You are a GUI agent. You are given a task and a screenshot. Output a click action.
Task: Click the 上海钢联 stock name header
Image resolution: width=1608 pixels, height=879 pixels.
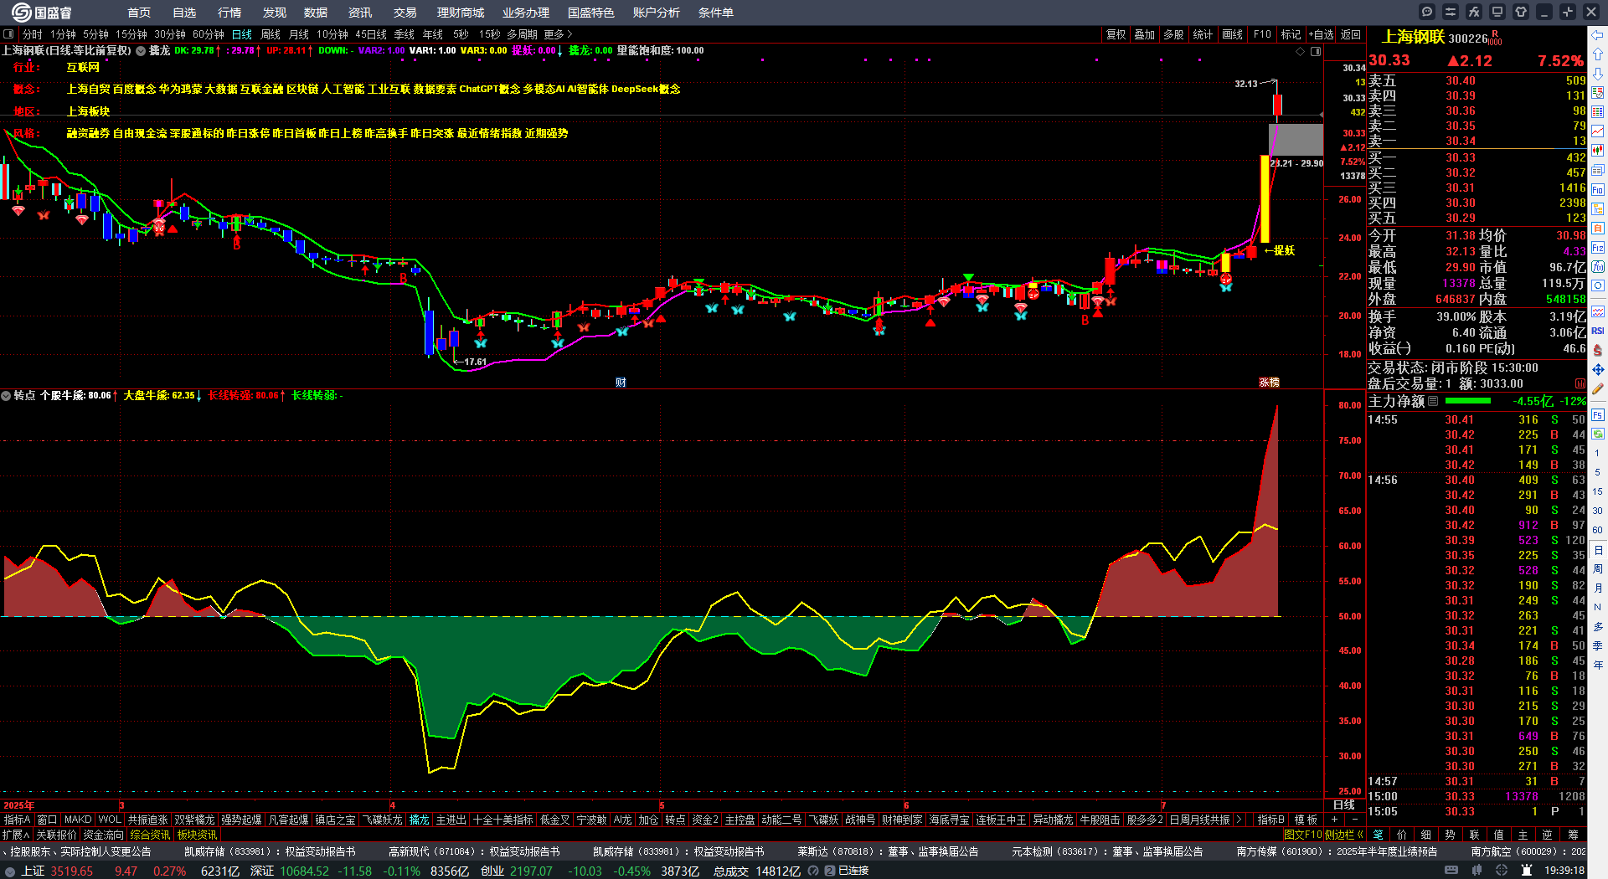pos(1413,37)
